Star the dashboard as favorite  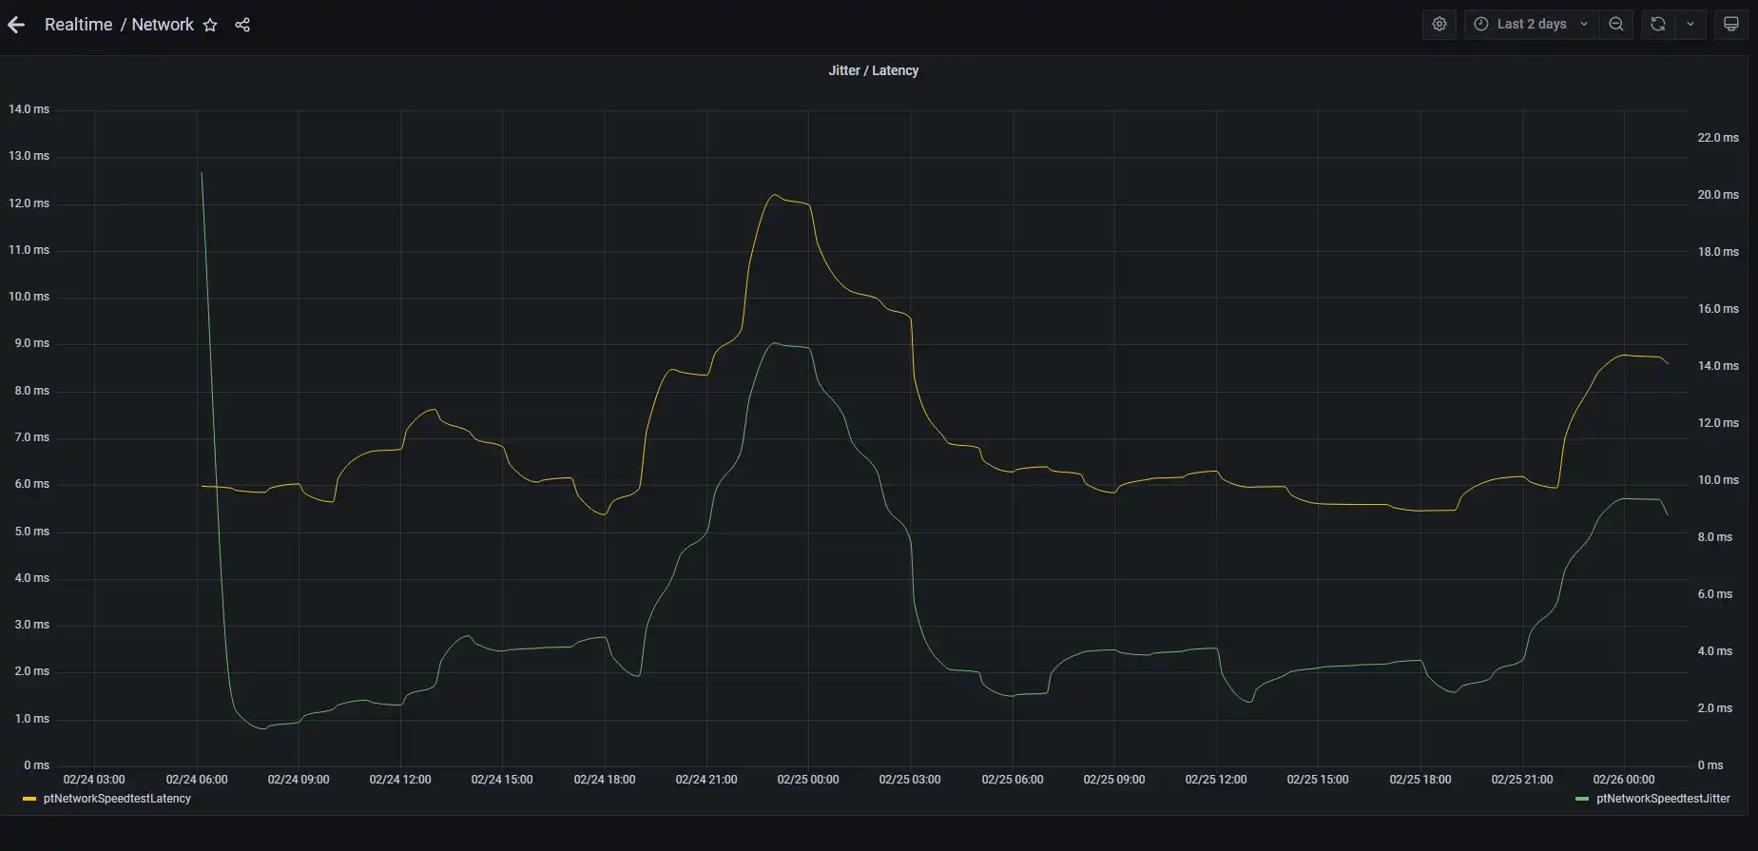click(x=210, y=26)
